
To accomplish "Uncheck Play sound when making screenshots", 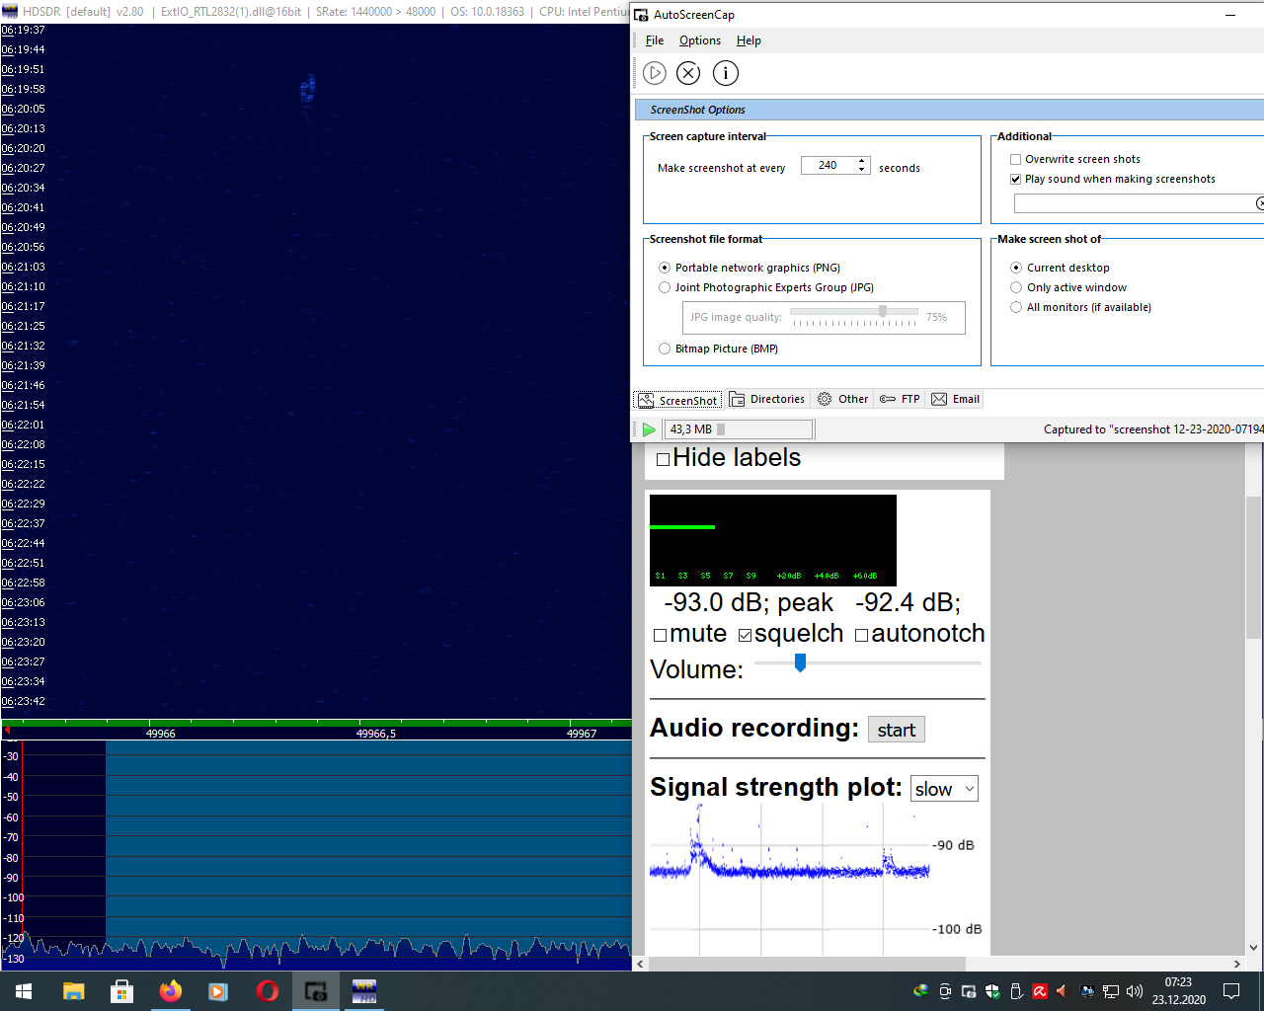I will (1015, 179).
